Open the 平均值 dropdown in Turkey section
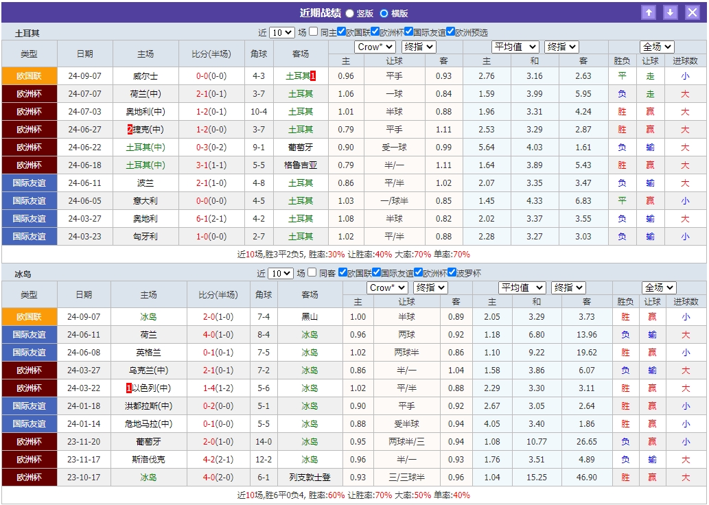709x505 pixels. pos(514,47)
